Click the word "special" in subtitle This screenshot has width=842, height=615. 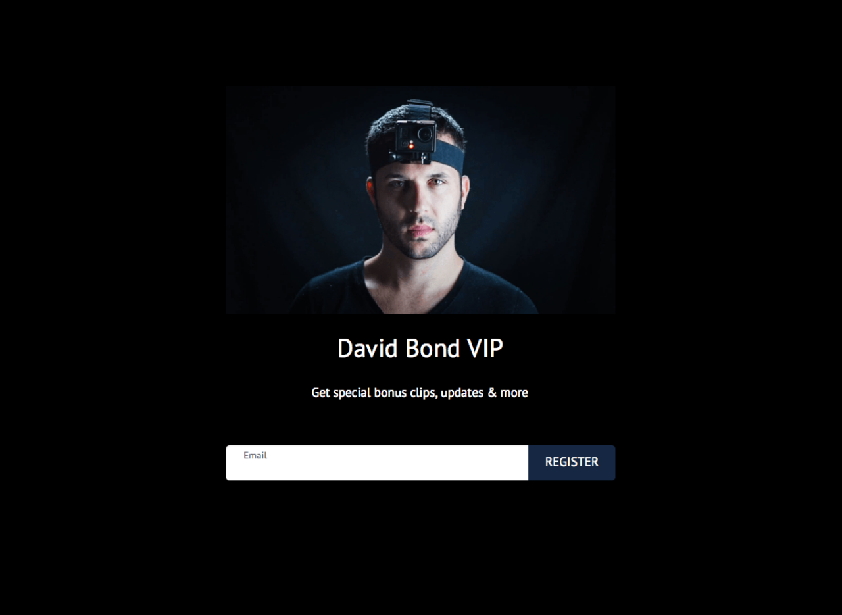point(352,393)
